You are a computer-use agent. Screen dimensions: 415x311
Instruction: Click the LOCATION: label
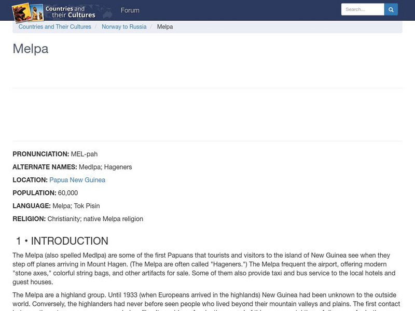coord(30,180)
